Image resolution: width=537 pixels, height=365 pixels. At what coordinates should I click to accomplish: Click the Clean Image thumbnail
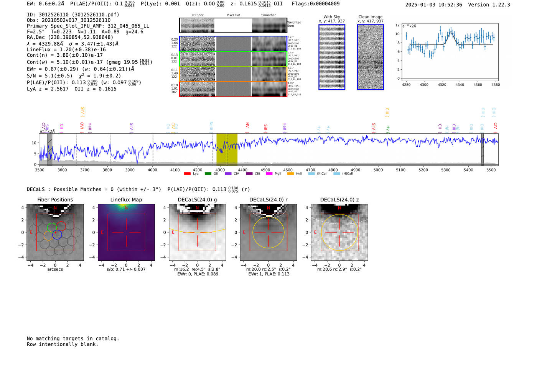coord(370,57)
